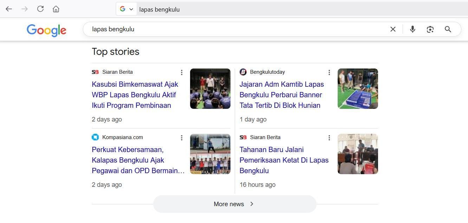Open Google Lens image search

point(430,29)
